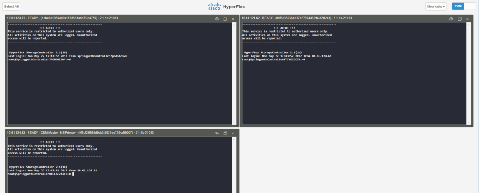The height and width of the screenshot is (193, 479).
Task: Click '!!! ALERT !!!' text in 10.61.124.61 terminal
Action: pyautogui.click(x=50, y=28)
